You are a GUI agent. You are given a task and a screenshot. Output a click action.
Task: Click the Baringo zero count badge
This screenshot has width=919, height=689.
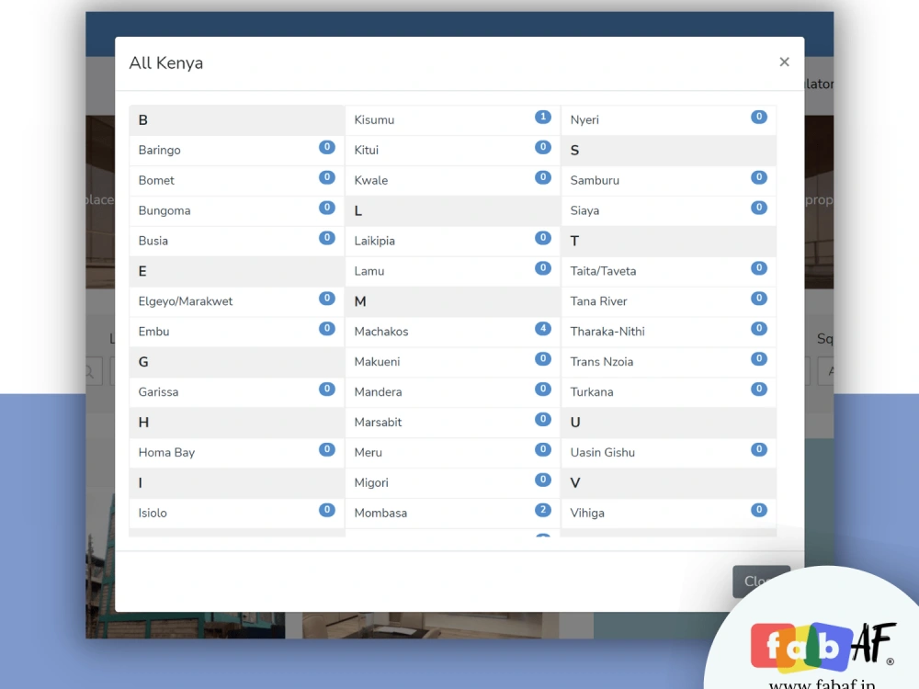pos(327,147)
